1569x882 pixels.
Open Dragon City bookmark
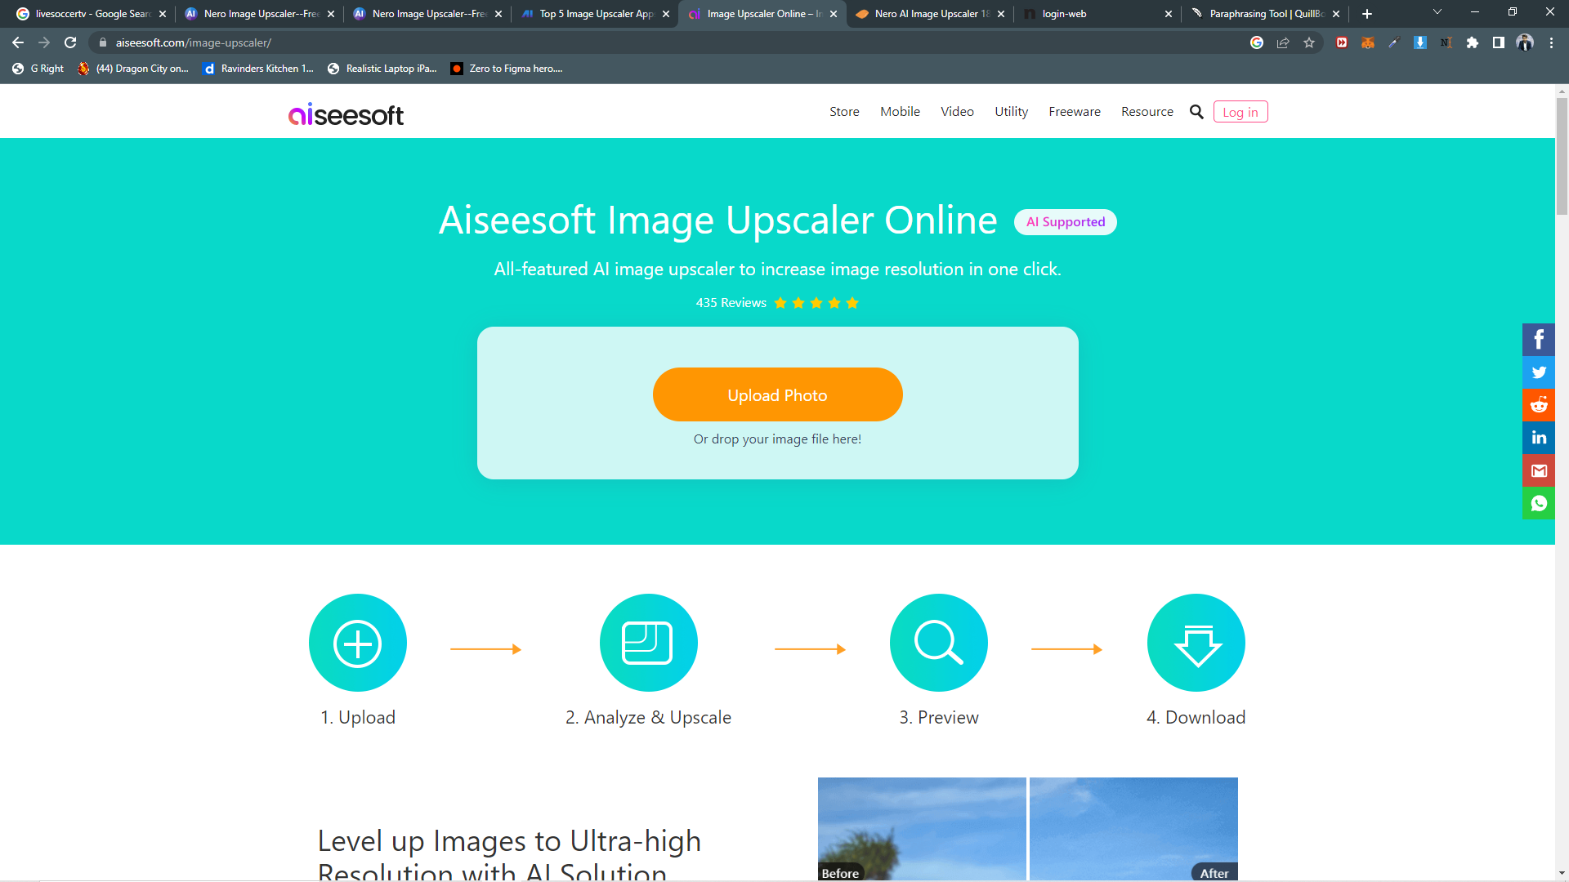[x=133, y=69]
